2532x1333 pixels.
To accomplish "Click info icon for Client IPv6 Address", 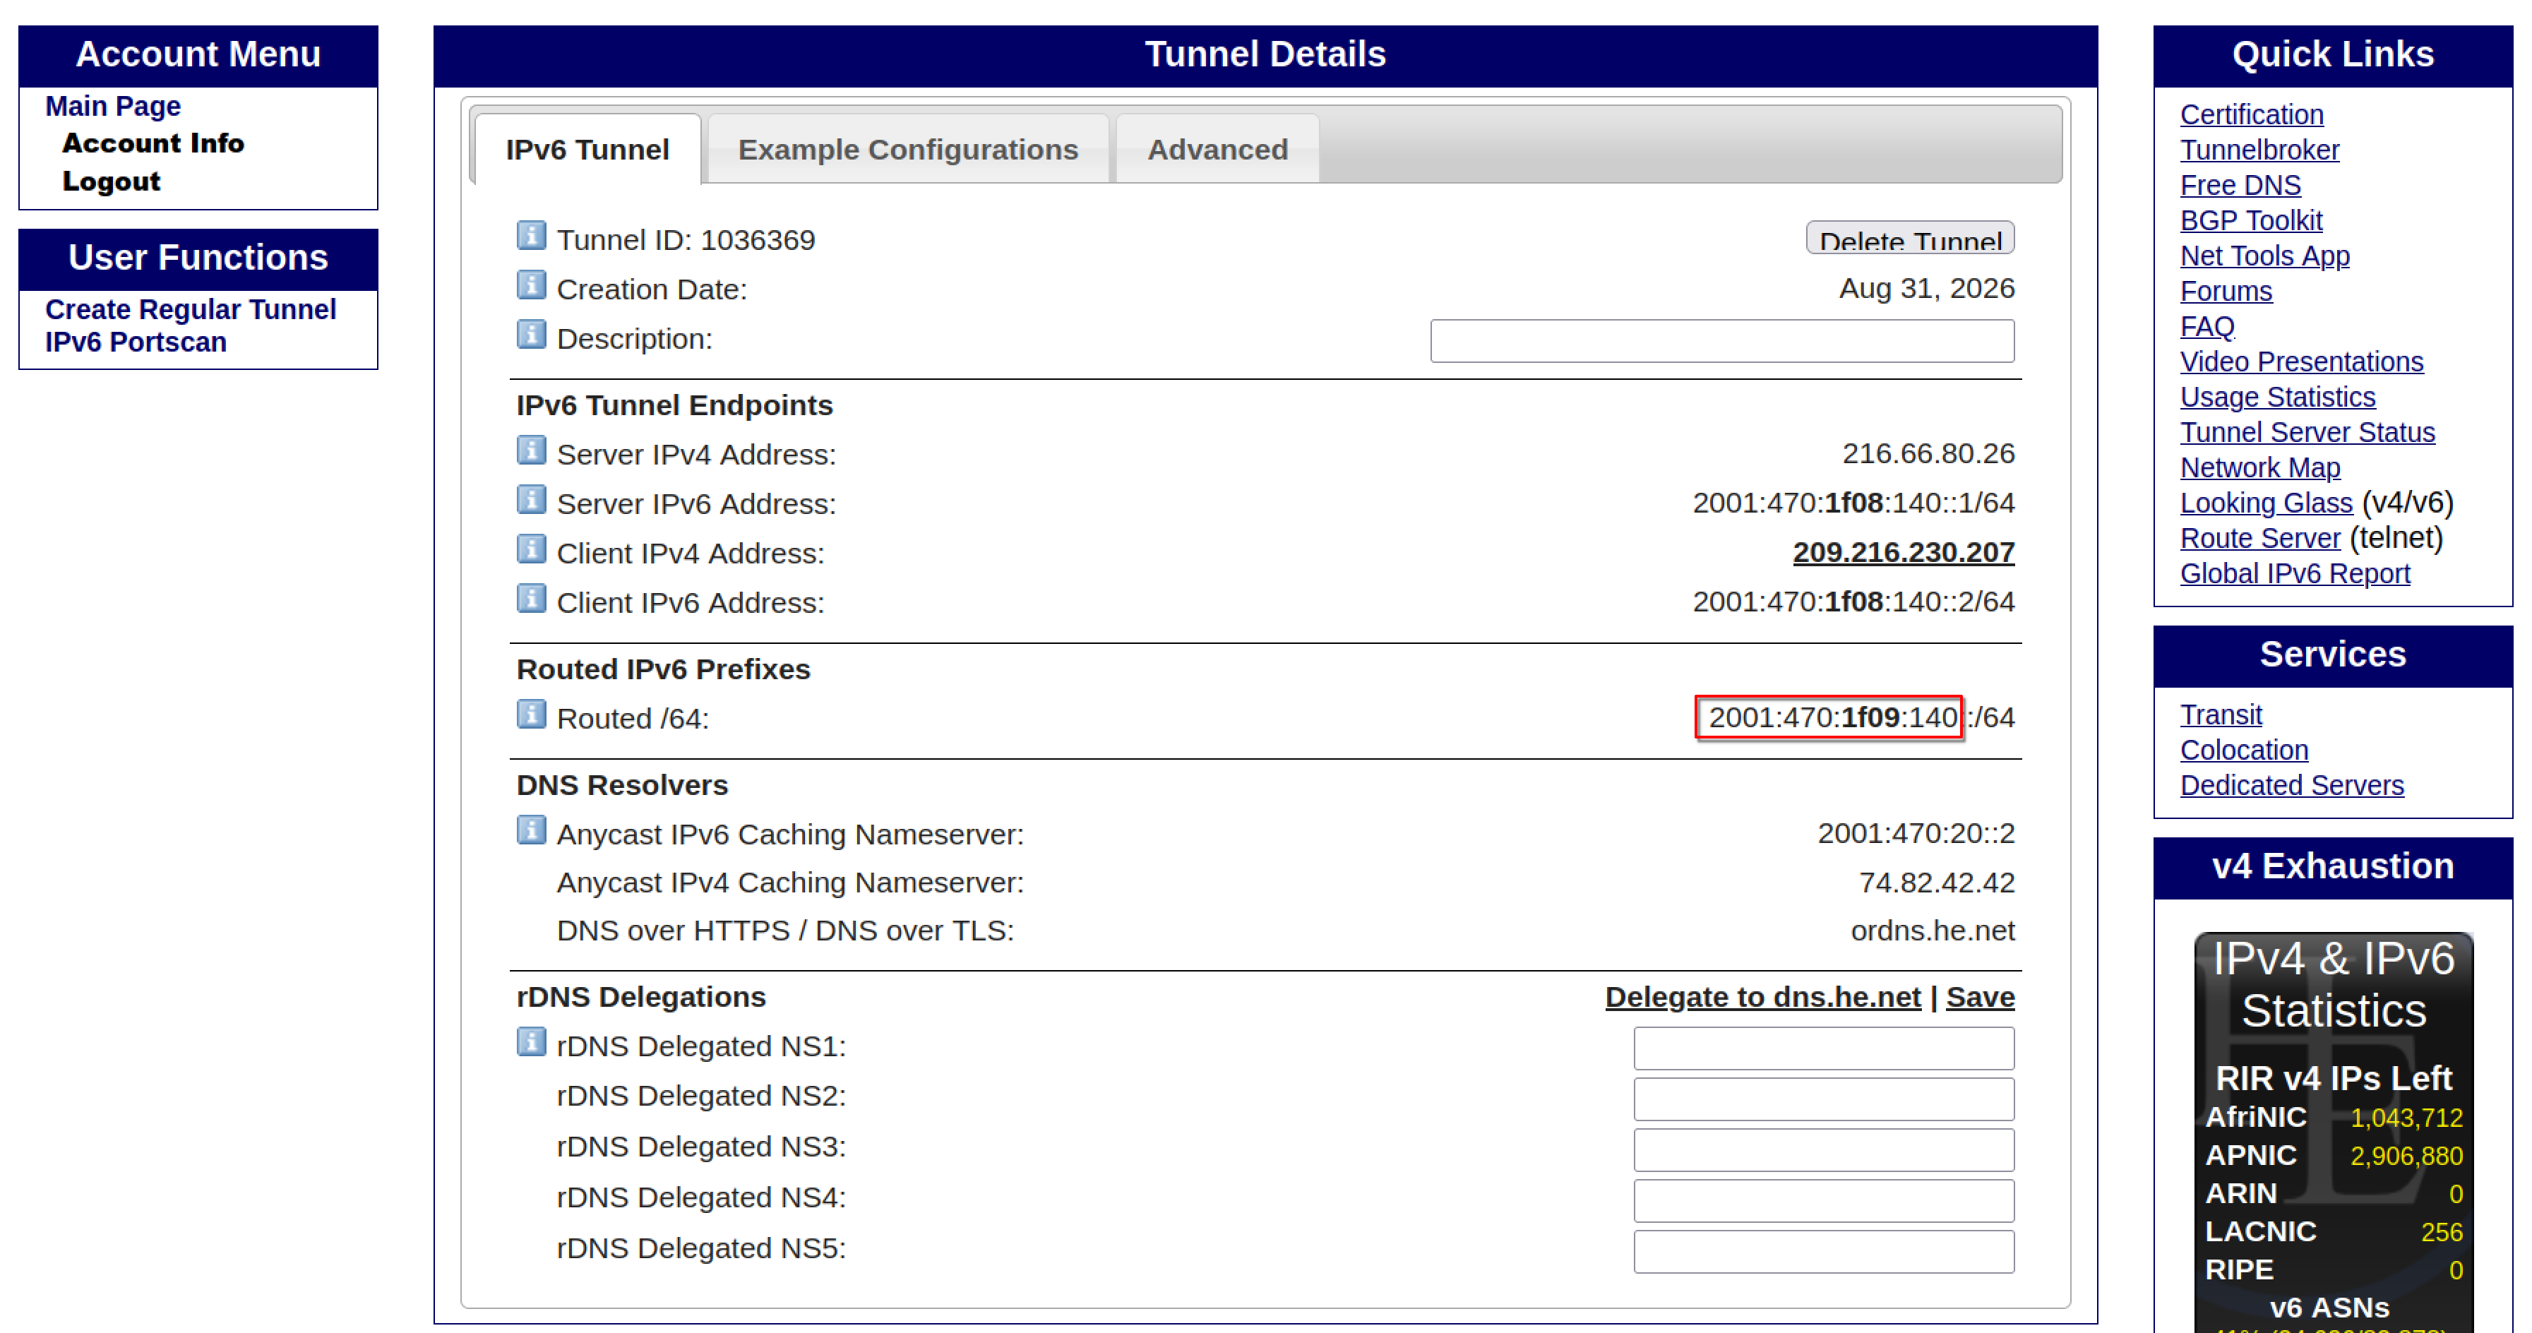I will point(531,599).
